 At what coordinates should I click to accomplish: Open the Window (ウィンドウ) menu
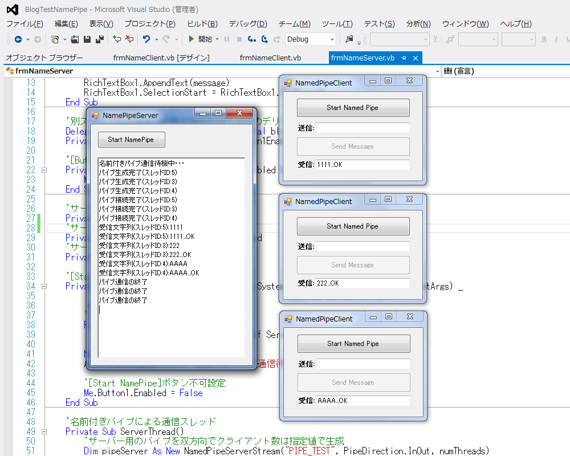coord(466,24)
